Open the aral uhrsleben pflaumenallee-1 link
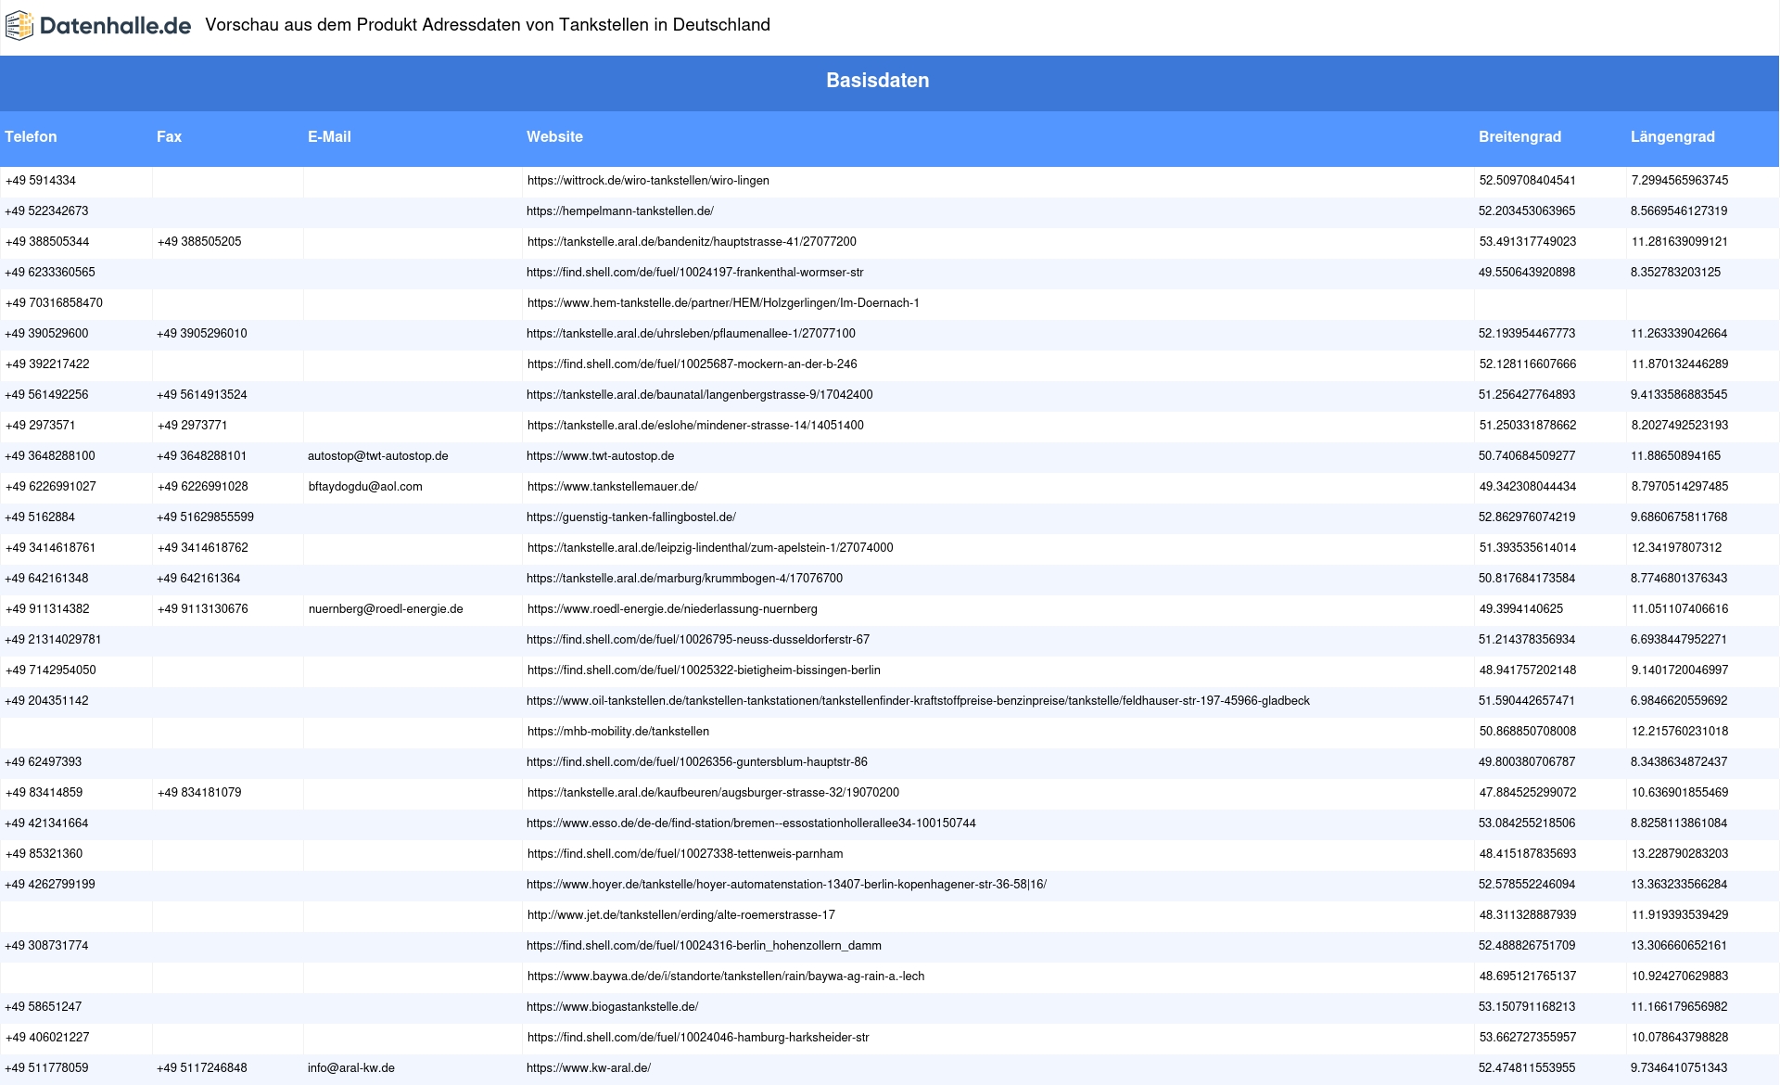The height and width of the screenshot is (1085, 1780). 691,334
